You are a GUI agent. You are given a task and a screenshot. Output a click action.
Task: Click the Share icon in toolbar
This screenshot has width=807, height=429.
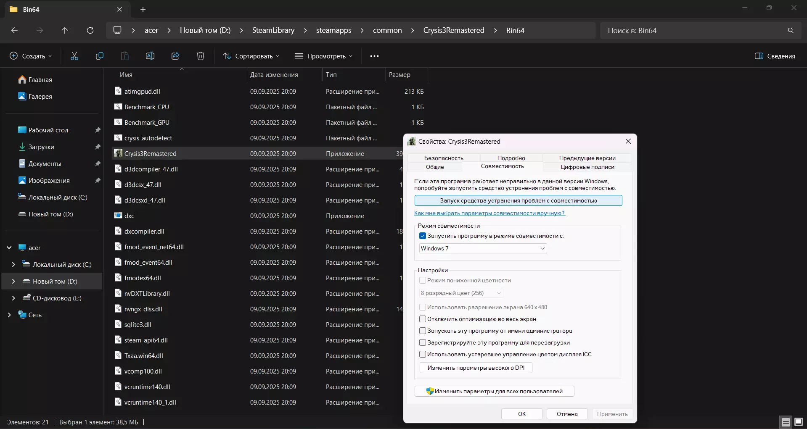[x=175, y=56]
